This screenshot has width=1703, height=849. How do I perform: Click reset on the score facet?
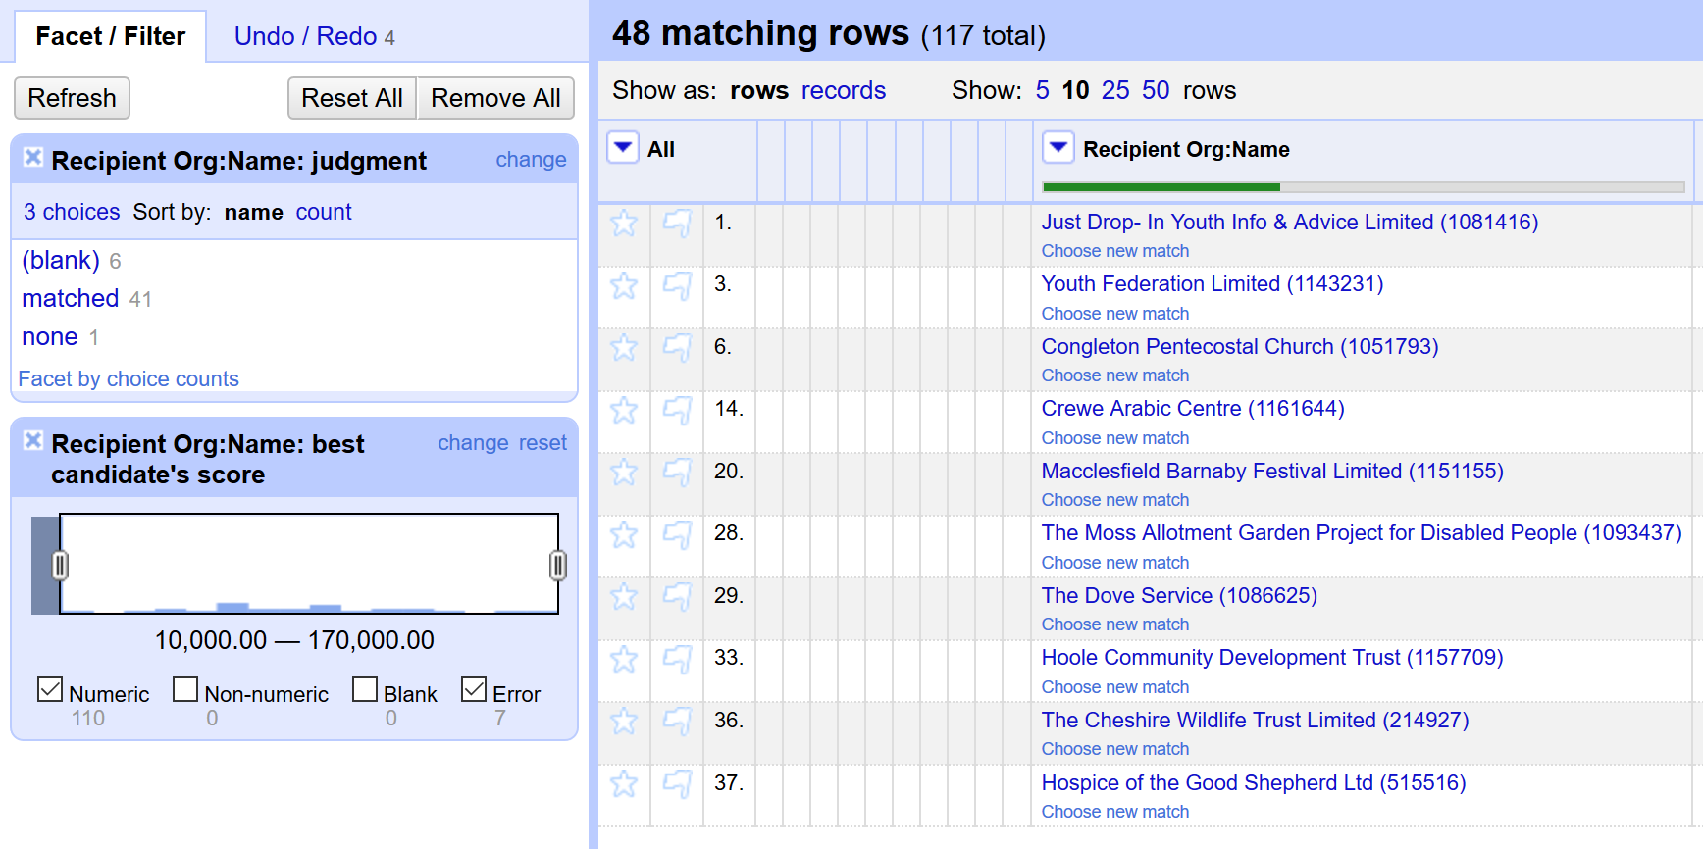(x=542, y=442)
